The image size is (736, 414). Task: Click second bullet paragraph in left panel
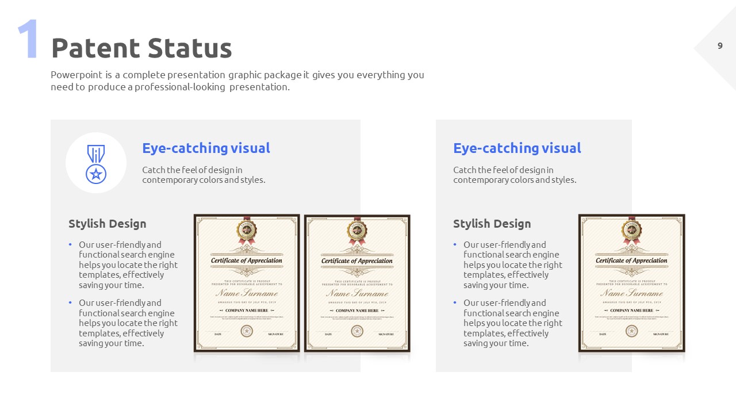click(x=128, y=323)
